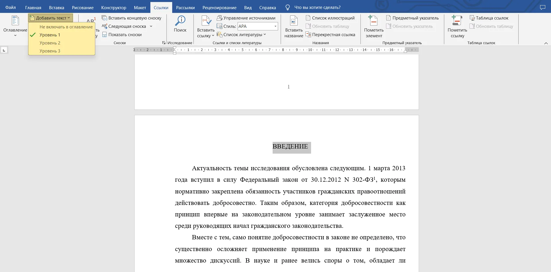Open the Поиск research magnifier

pyautogui.click(x=180, y=21)
